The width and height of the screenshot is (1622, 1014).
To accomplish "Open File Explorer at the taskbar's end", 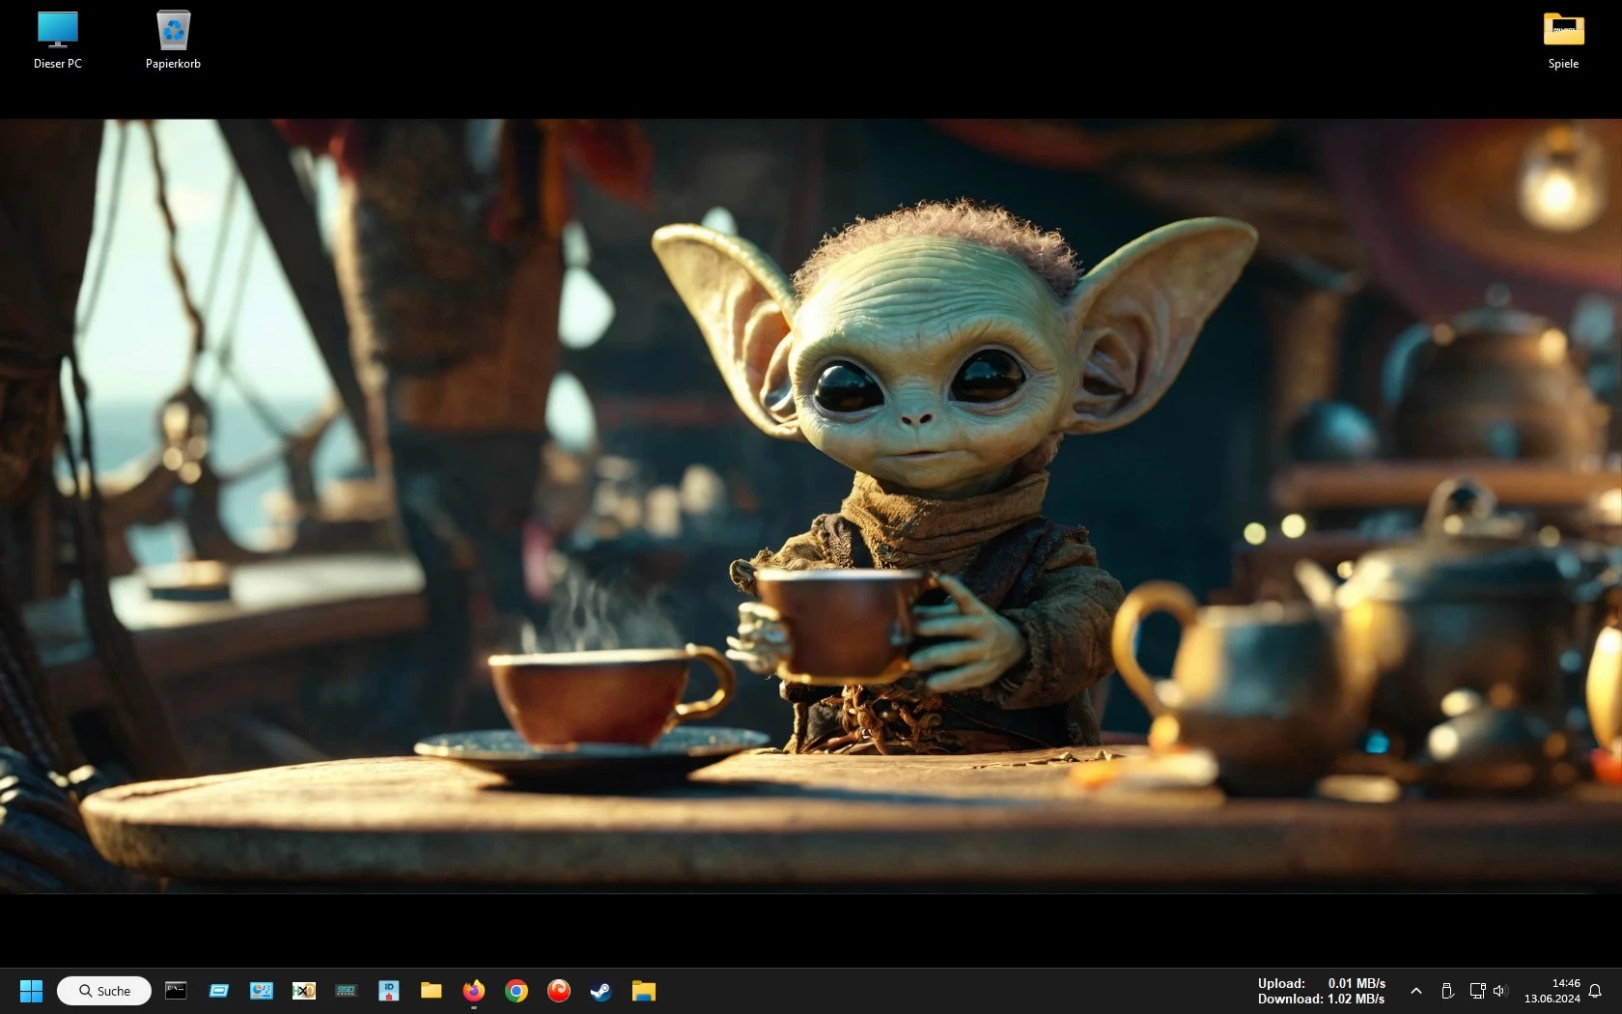I will click(644, 990).
